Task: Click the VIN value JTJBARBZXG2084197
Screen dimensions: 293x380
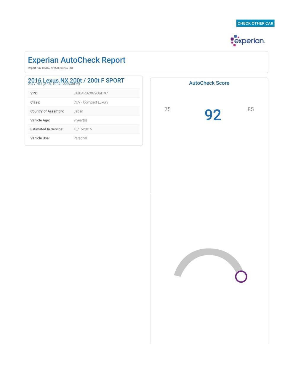Action: tap(91, 93)
